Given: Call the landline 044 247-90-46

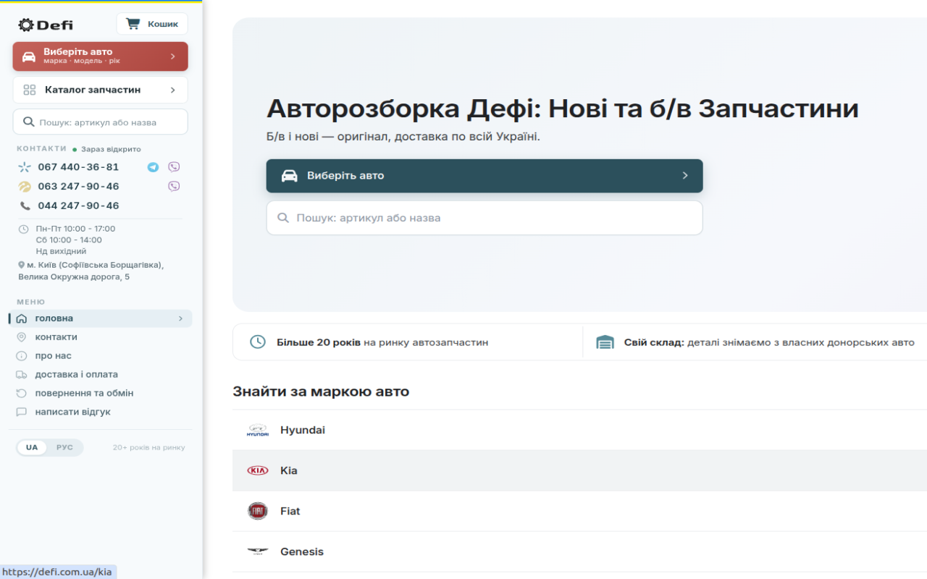Looking at the screenshot, I should point(78,206).
